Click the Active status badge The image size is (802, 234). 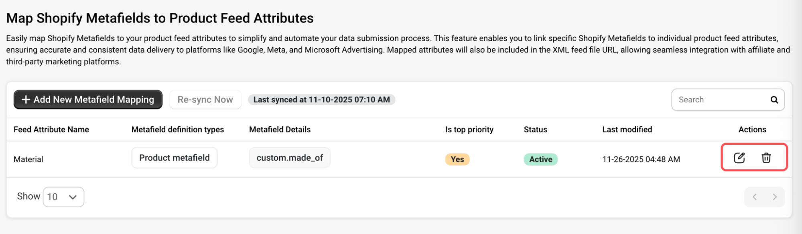540,159
